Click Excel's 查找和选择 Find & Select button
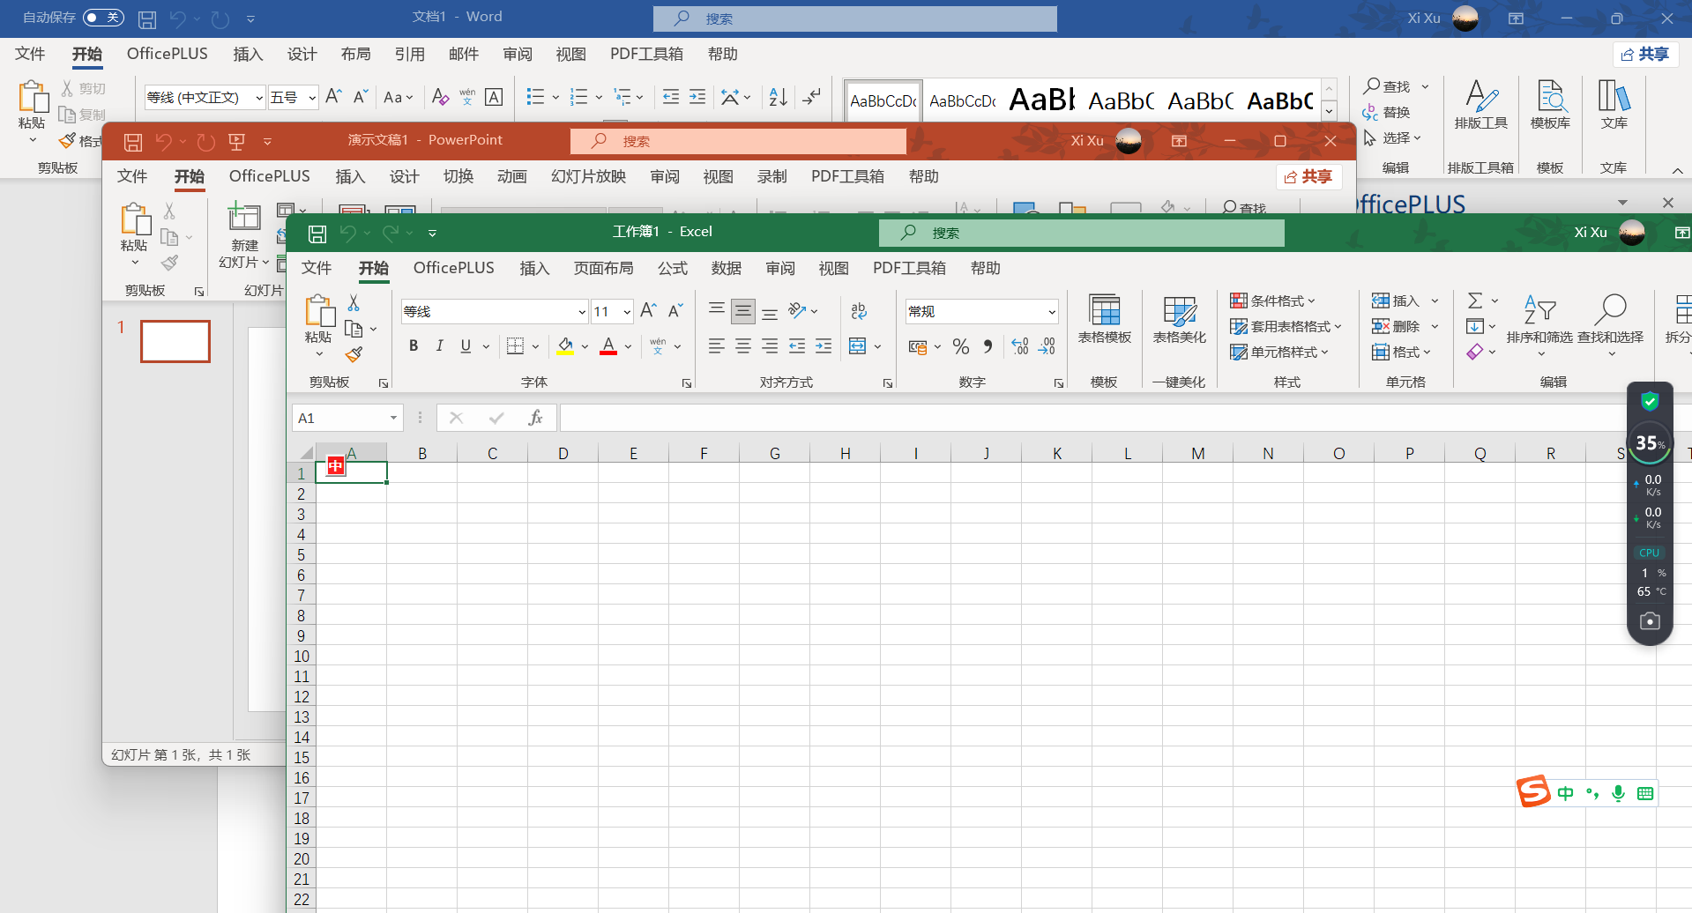Viewport: 1692px width, 913px height. pos(1610,323)
